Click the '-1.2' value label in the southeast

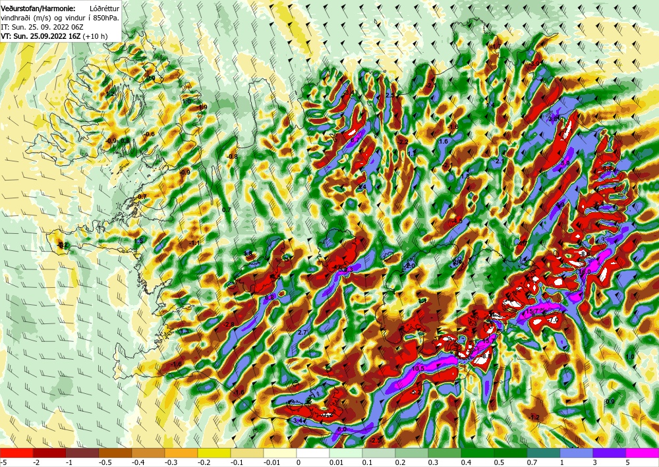tap(534, 417)
